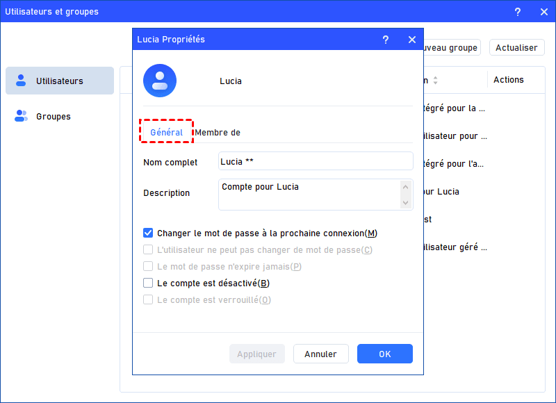
Task: Open the Groupes section in sidebar
Action: tap(54, 116)
